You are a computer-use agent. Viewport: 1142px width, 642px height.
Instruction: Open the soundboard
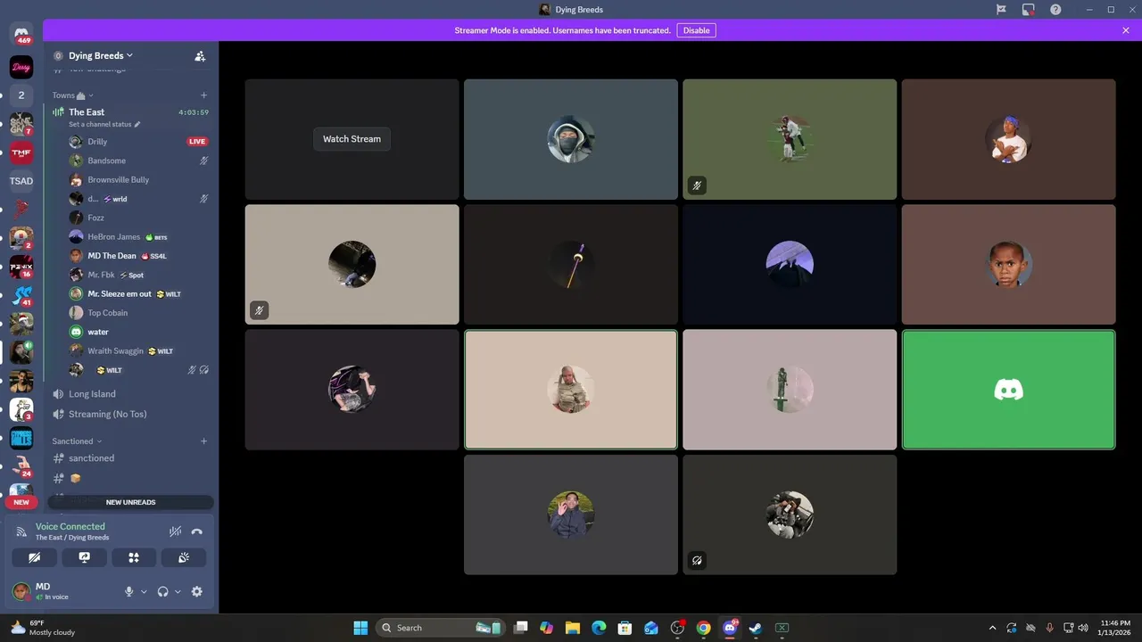[x=184, y=557]
